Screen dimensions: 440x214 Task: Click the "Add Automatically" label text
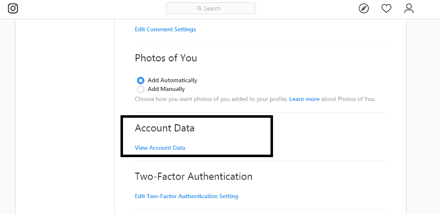coord(172,80)
